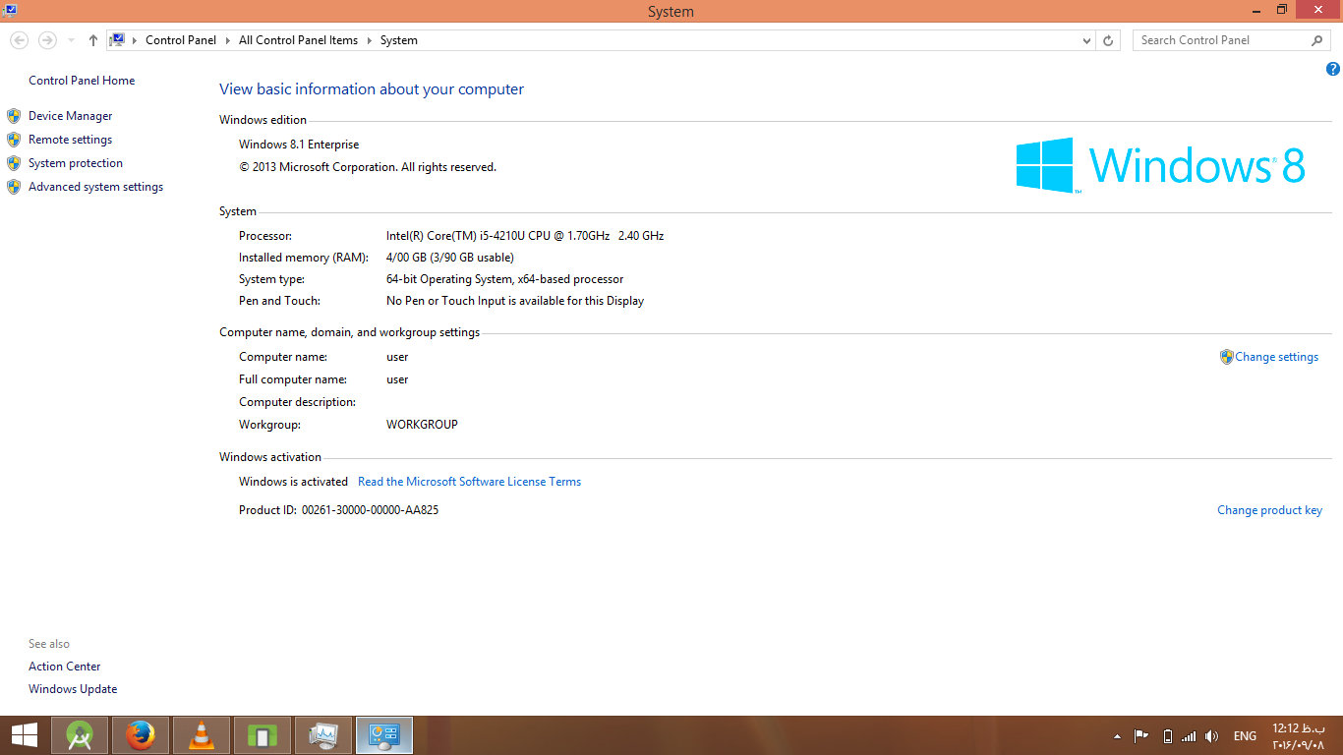Click the 'Windows 8.1 Enterprise' edition text
Viewport: 1343px width, 755px height.
[299, 145]
